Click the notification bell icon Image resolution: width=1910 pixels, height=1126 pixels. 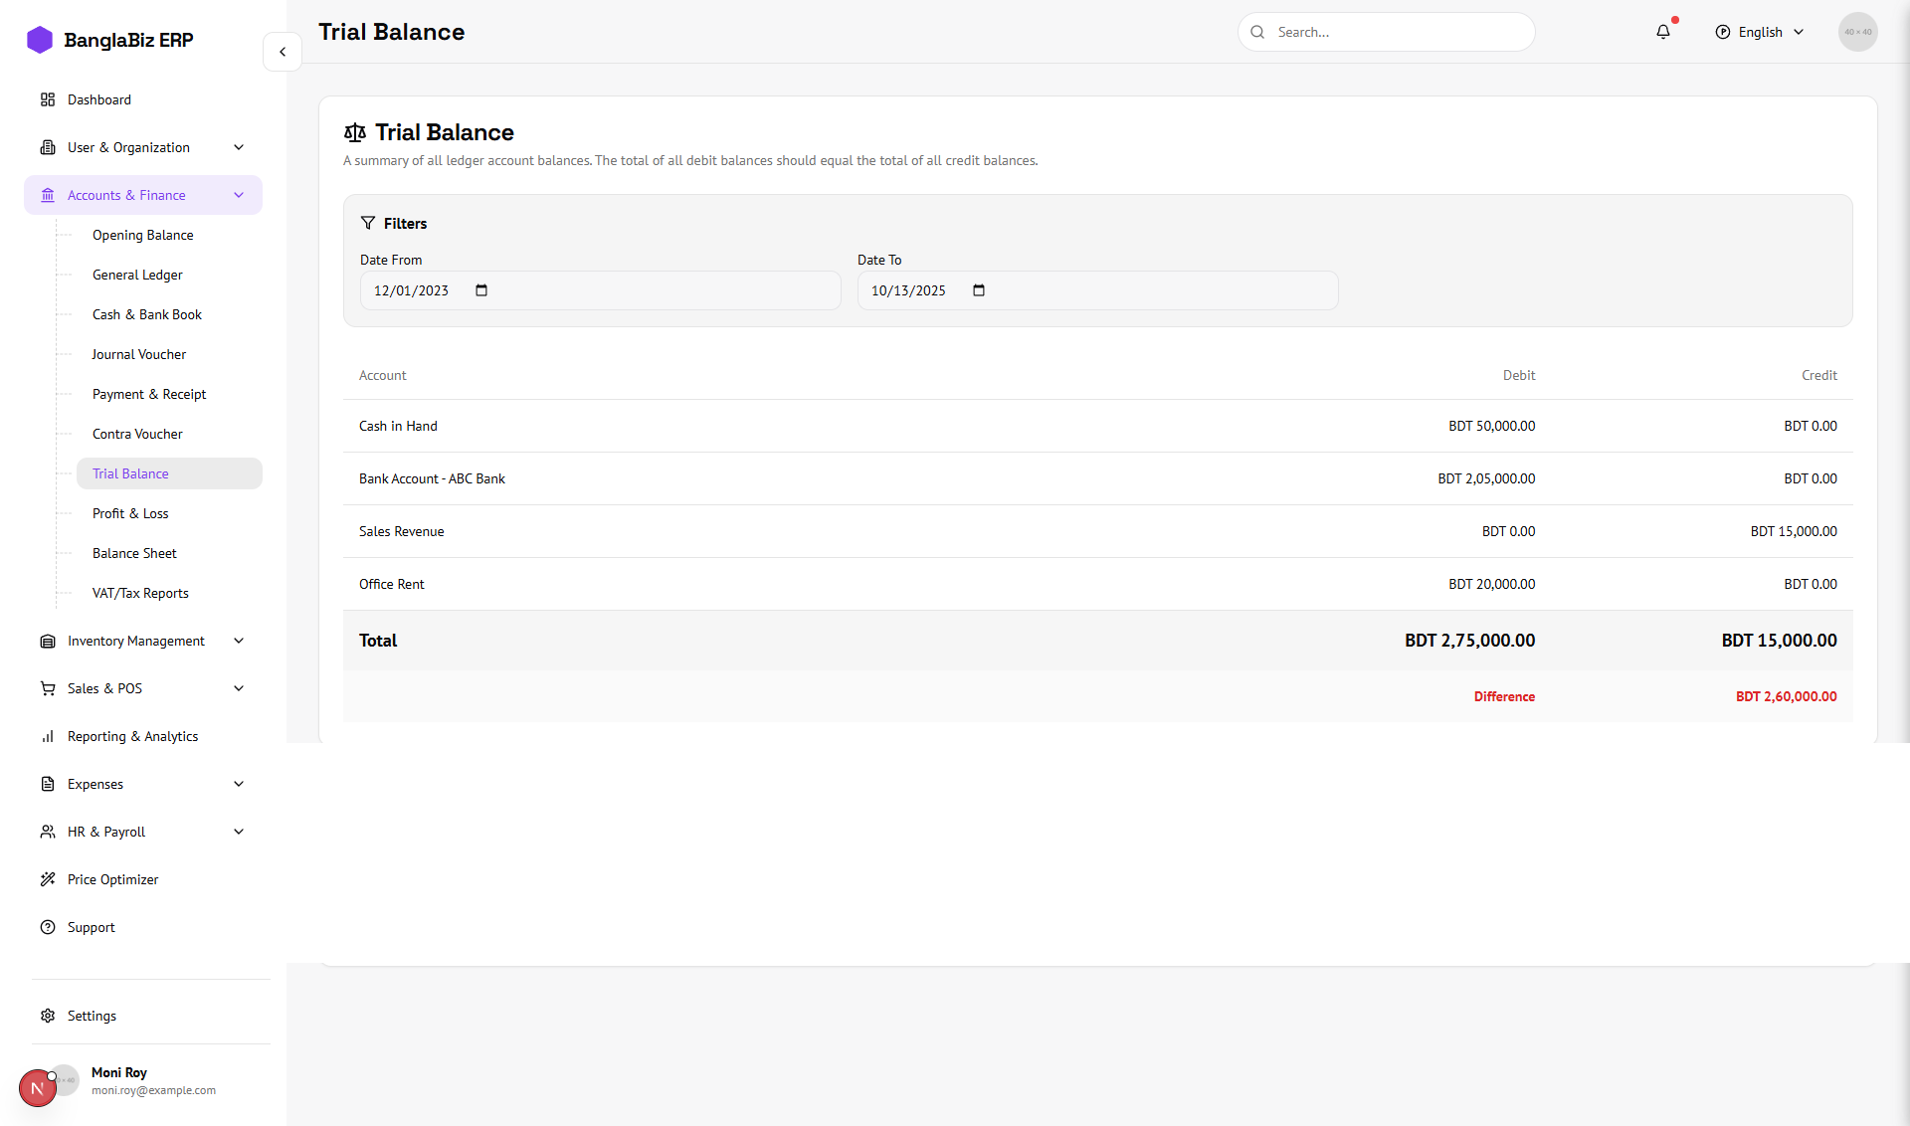point(1663,32)
